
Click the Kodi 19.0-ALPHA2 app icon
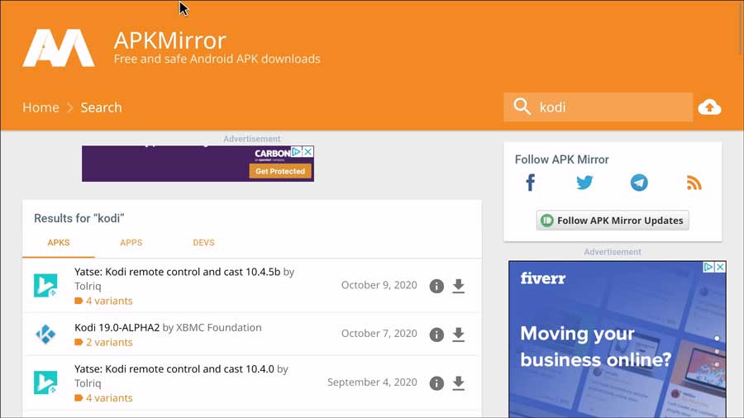pos(45,334)
